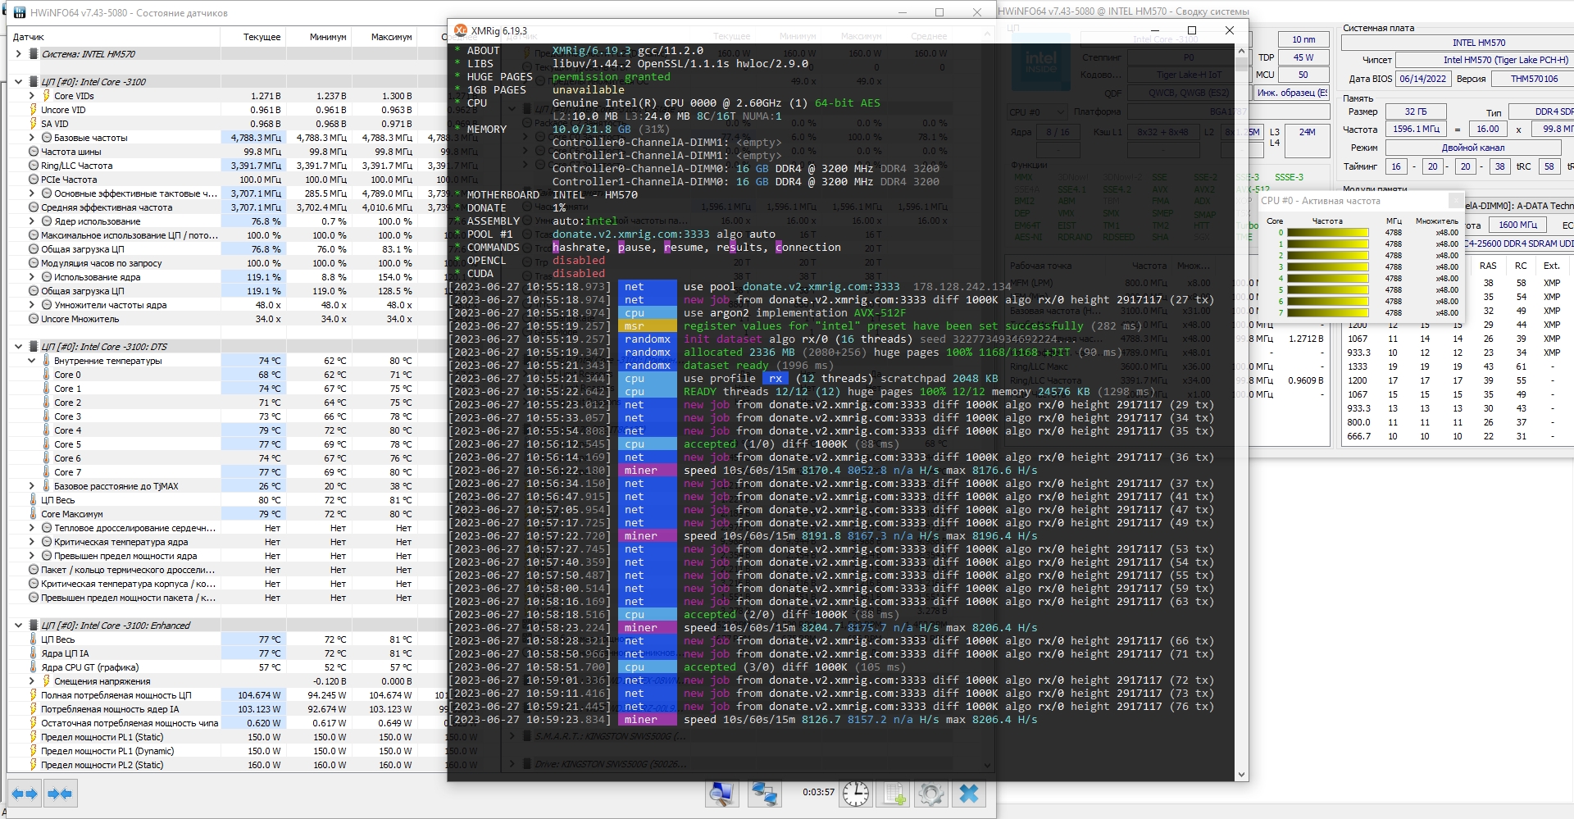Click the TDP value field 45 W
This screenshot has width=1574, height=819.
tap(1303, 57)
